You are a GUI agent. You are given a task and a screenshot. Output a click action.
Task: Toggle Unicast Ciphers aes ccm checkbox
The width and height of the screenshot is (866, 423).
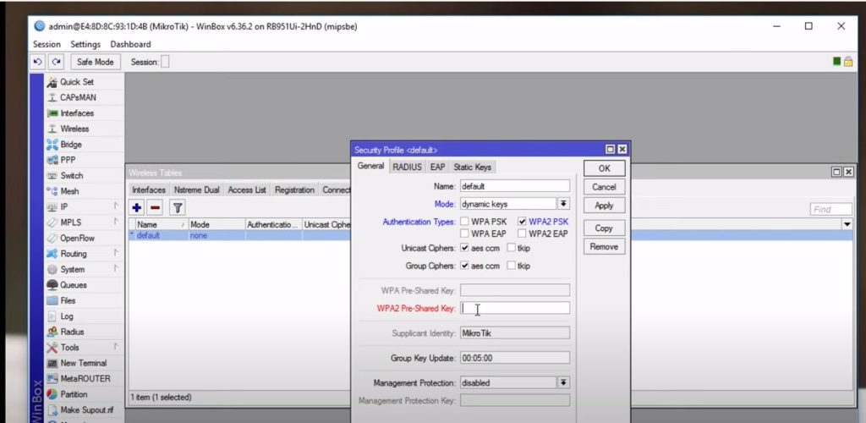pyautogui.click(x=465, y=248)
